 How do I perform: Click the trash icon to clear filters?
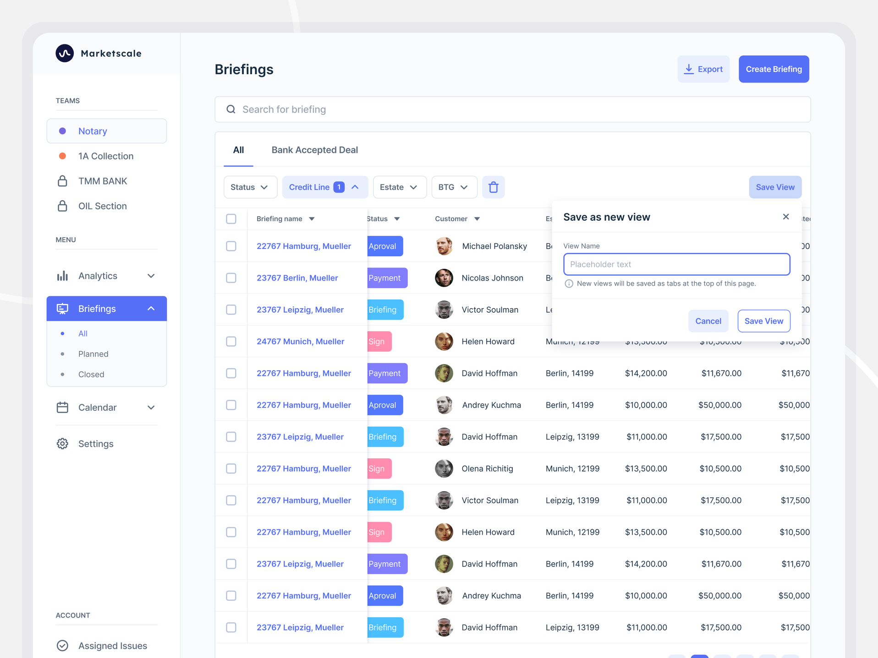click(x=493, y=187)
